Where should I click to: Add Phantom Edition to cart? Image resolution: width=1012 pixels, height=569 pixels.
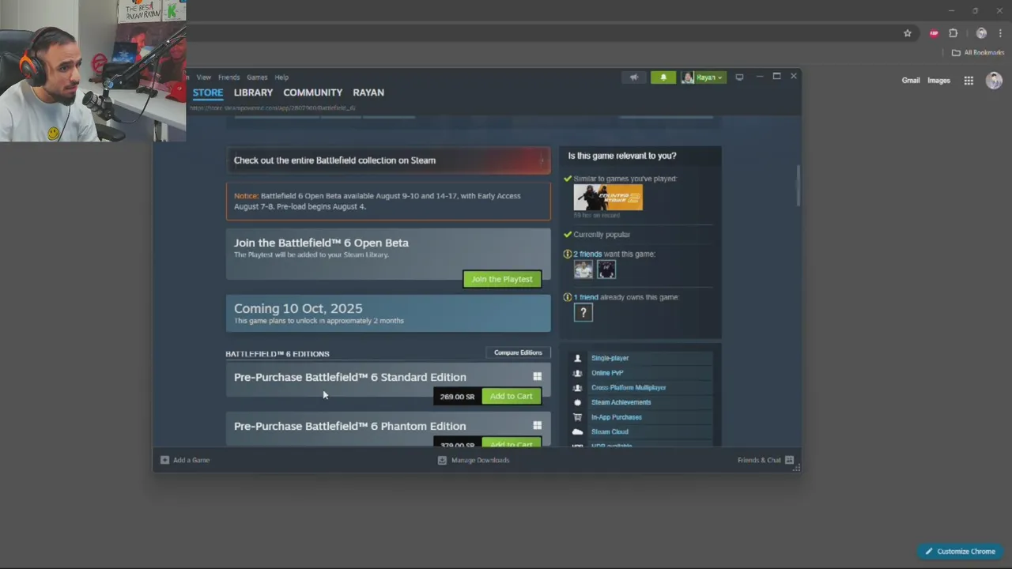(x=512, y=443)
